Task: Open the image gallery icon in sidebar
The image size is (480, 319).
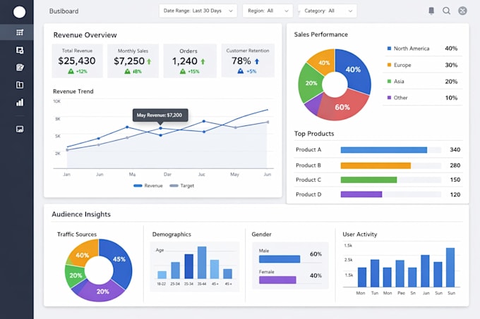Action: point(20,129)
